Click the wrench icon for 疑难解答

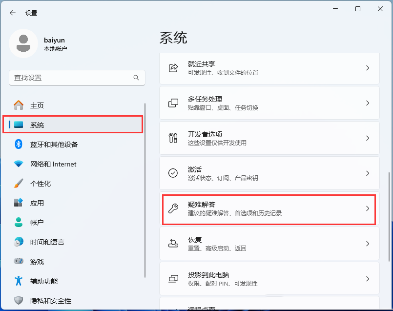pos(173,208)
